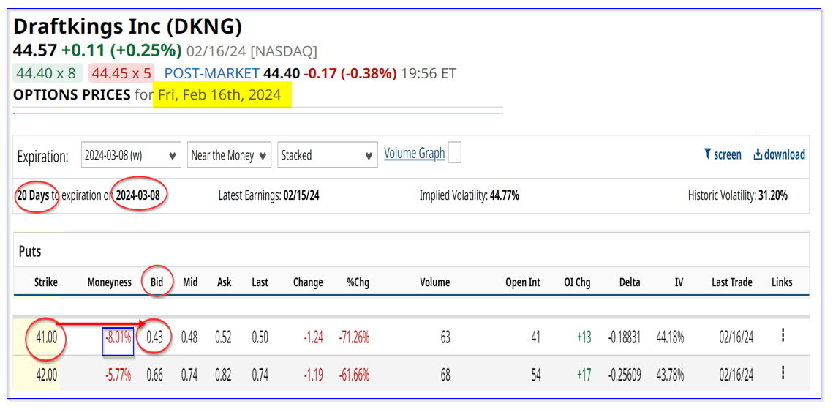Sort by Strike column header

pyautogui.click(x=45, y=282)
